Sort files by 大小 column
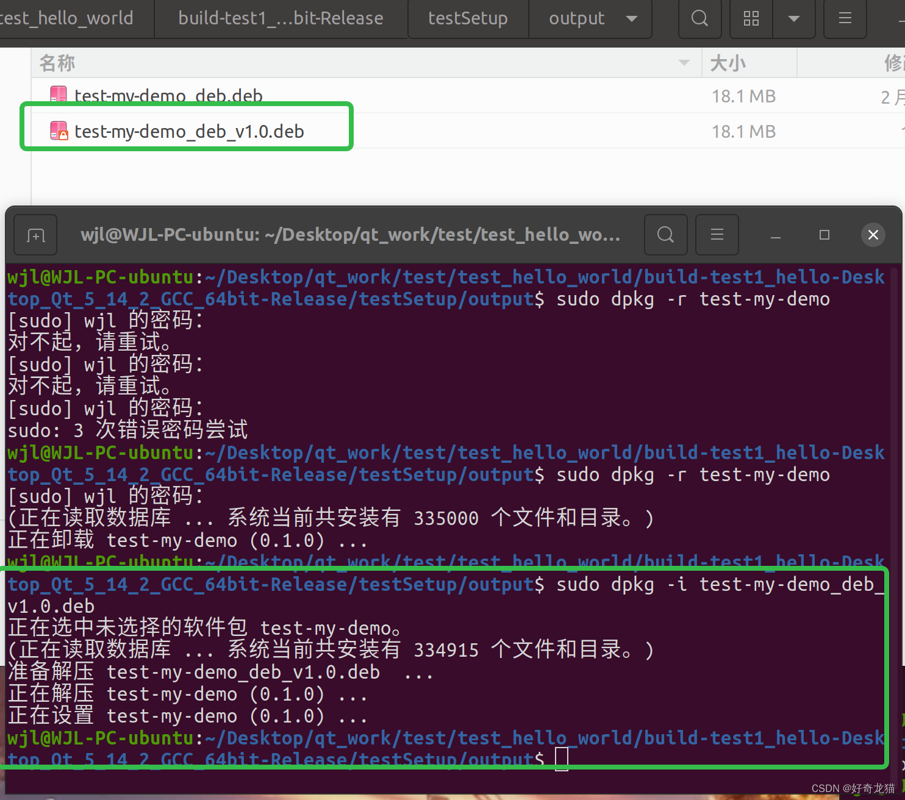Viewport: 905px width, 800px height. tap(749, 63)
